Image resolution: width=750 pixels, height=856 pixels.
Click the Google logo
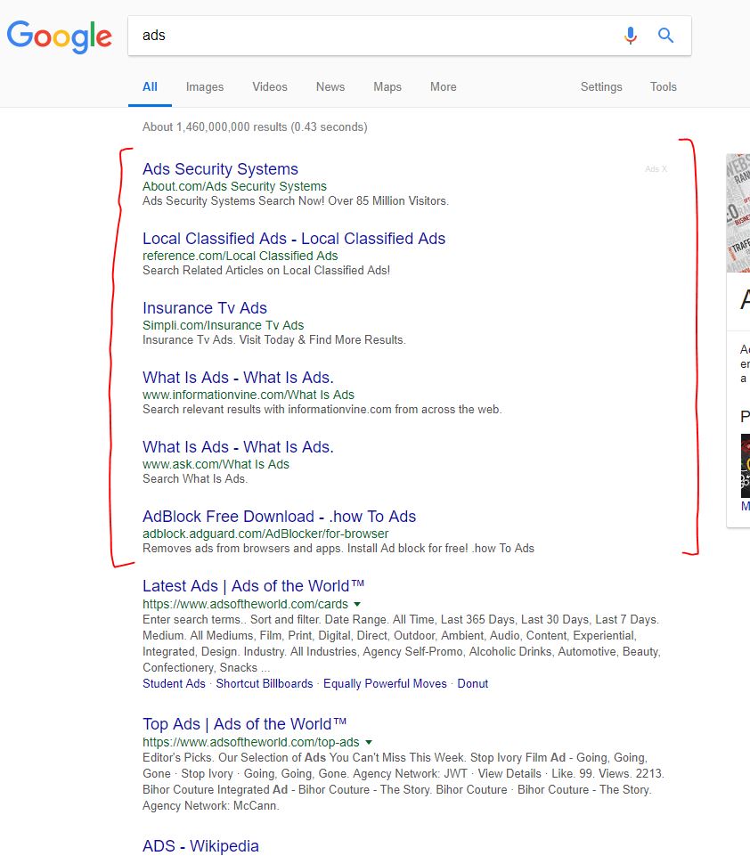[59, 37]
